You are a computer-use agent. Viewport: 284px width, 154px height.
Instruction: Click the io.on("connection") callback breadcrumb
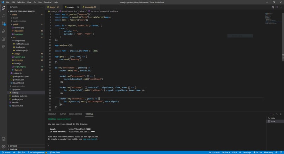[x=73, y=11]
